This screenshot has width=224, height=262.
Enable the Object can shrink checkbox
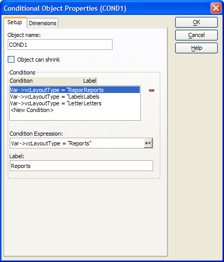(11, 60)
